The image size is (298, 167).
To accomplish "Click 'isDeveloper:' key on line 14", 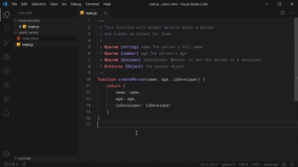I will [129, 105].
